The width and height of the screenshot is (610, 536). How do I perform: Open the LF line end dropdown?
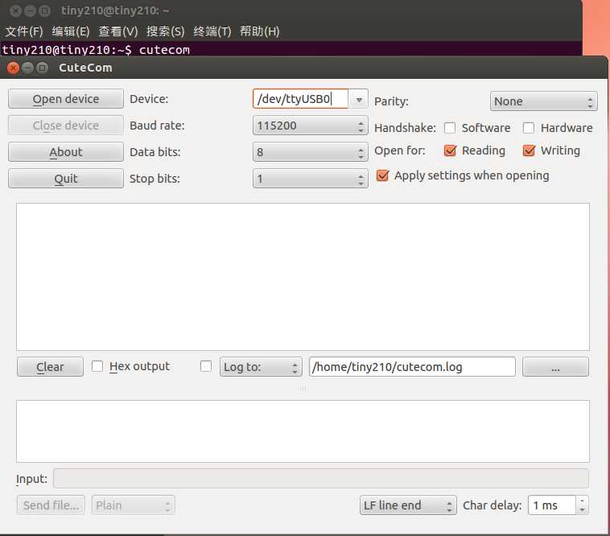[408, 505]
